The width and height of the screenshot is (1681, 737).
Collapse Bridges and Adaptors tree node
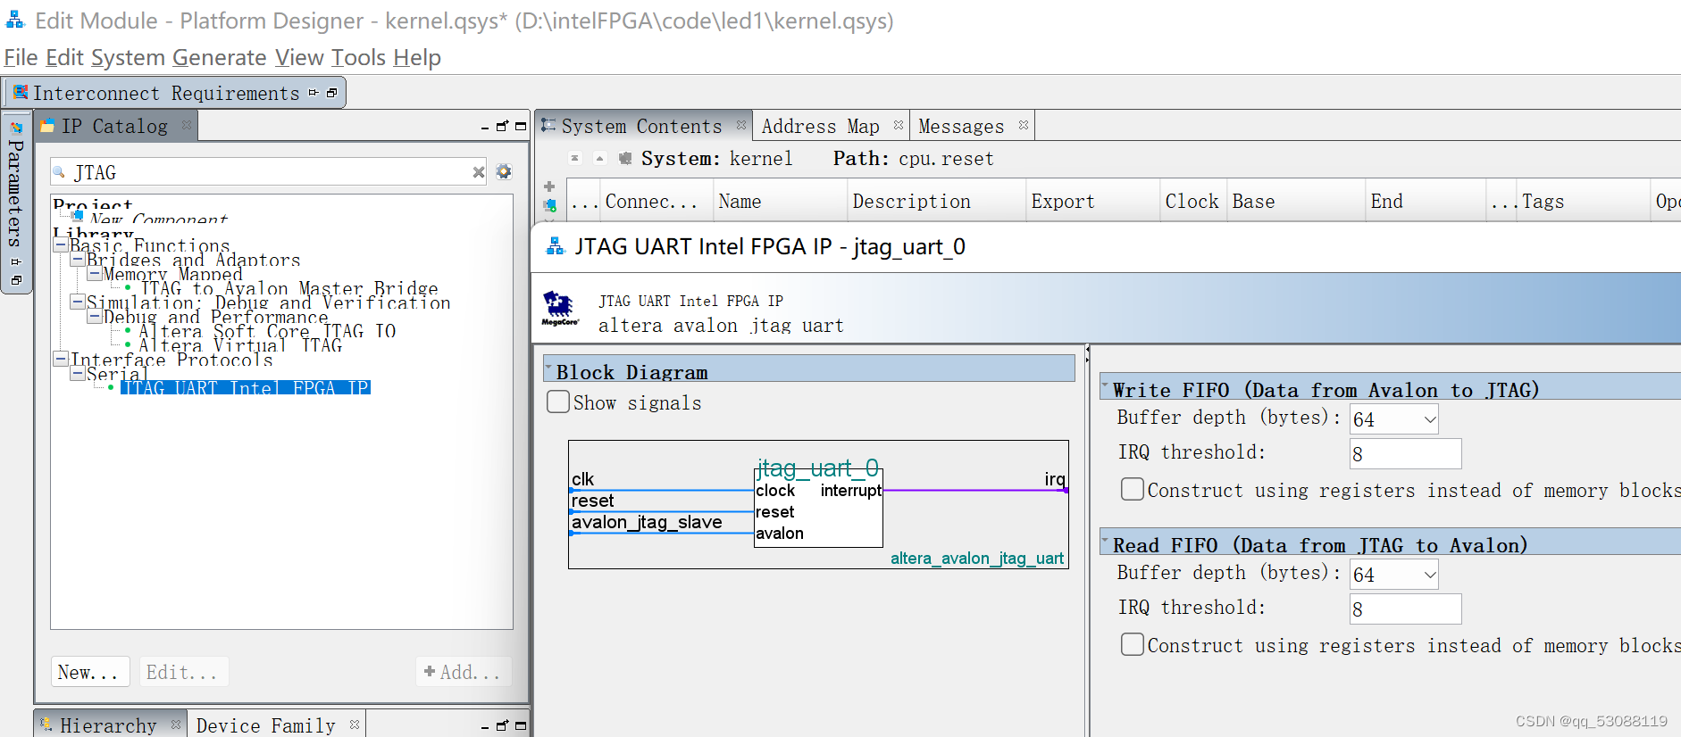coord(78,259)
